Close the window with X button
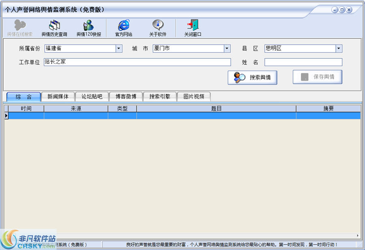The width and height of the screenshot is (365, 250). point(349,10)
